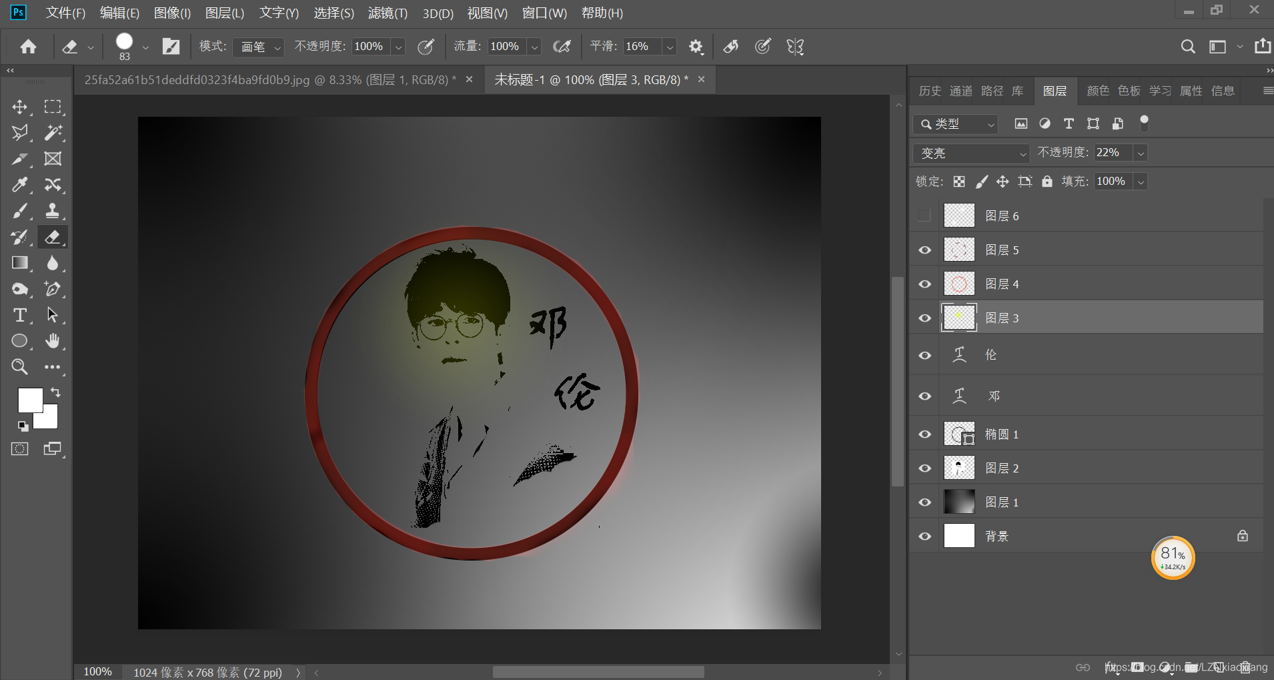Open the 不透明度 22% dropdown
The image size is (1274, 680).
1141,152
